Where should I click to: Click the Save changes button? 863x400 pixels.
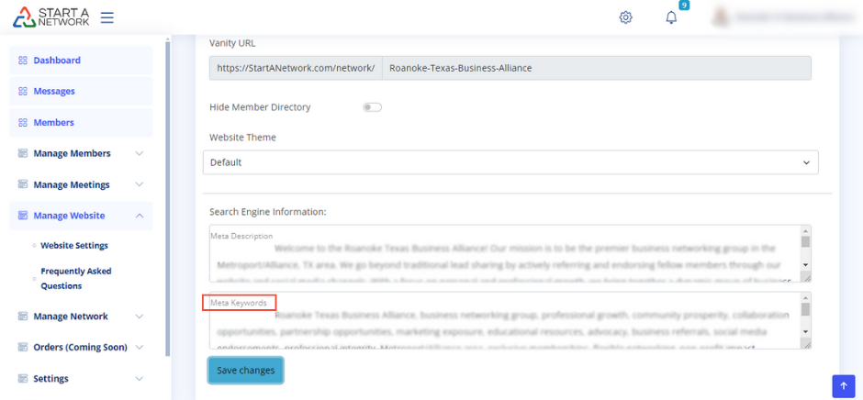point(245,370)
